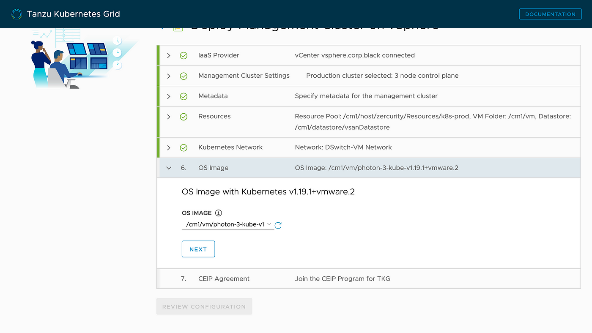Click the 'OS Image: /cm1/vm/photon-3-kube-v1.19.1+vmware.2' summary
The width and height of the screenshot is (592, 333).
pyautogui.click(x=376, y=168)
